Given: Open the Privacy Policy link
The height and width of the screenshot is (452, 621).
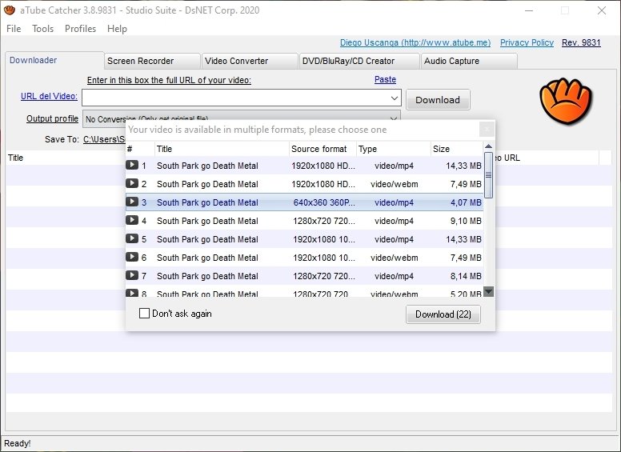Looking at the screenshot, I should pos(527,42).
